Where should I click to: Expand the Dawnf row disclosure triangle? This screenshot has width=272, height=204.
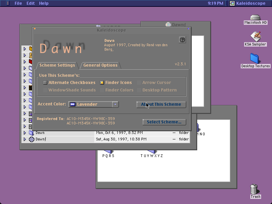24,139
